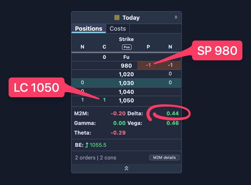This screenshot has height=185, width=251.
Task: Click the olive color swatch beside Today
Action: pyautogui.click(x=117, y=18)
